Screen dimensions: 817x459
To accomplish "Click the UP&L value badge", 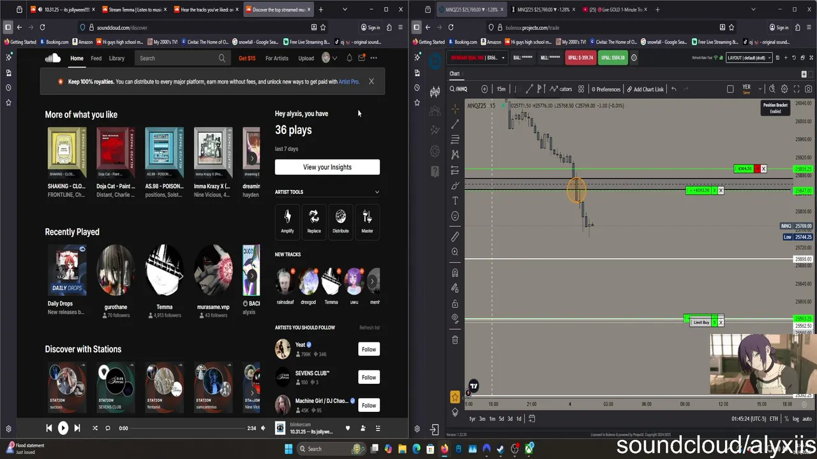I will coord(613,57).
